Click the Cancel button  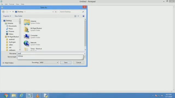[x=78, y=63]
